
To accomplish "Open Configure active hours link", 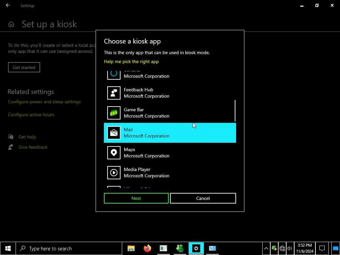I will click(x=31, y=115).
